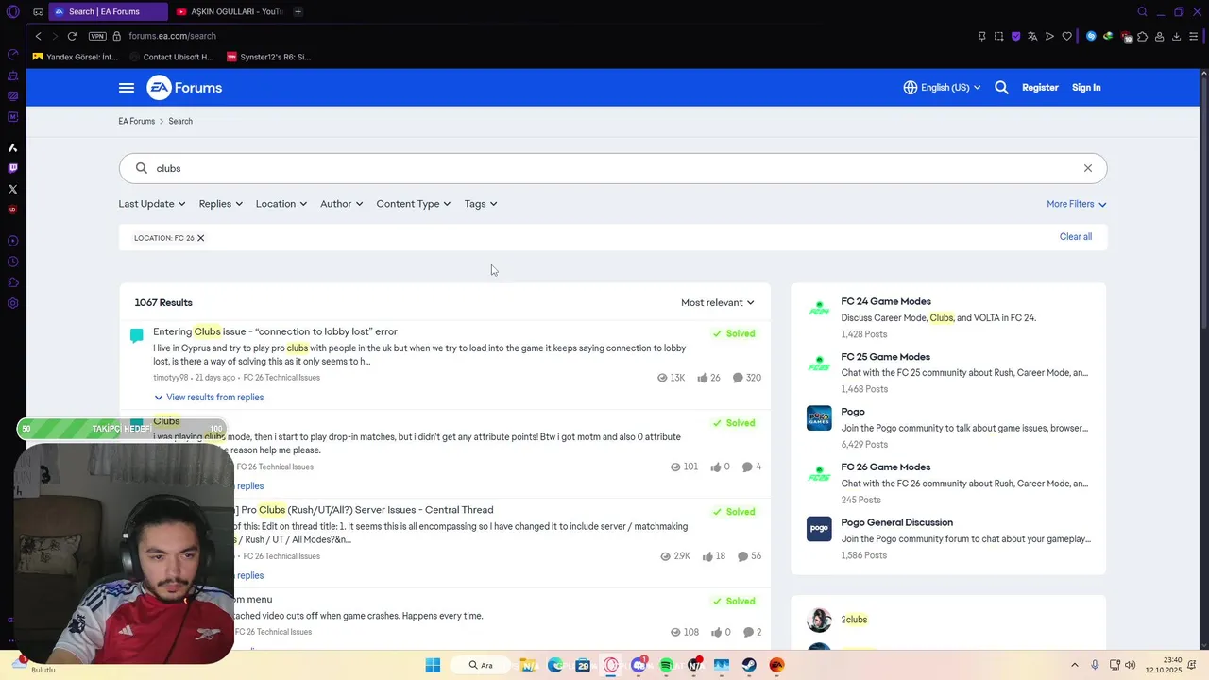Open Steam from the taskbar

[749, 665]
